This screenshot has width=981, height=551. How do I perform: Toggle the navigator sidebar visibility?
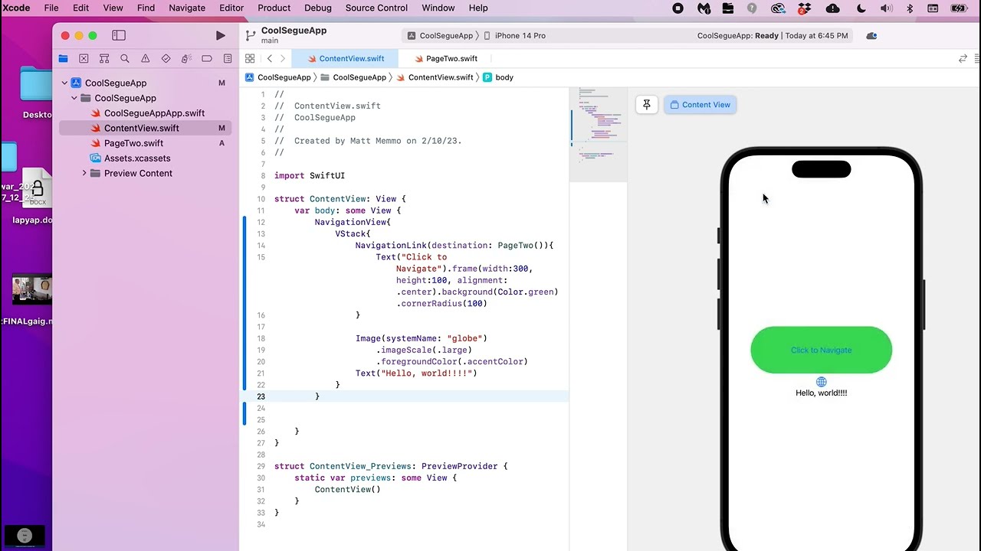tap(119, 35)
